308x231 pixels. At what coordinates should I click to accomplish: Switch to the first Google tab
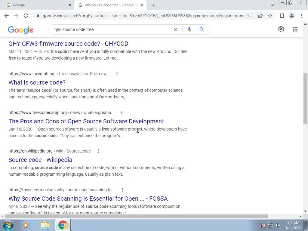pos(37,5)
